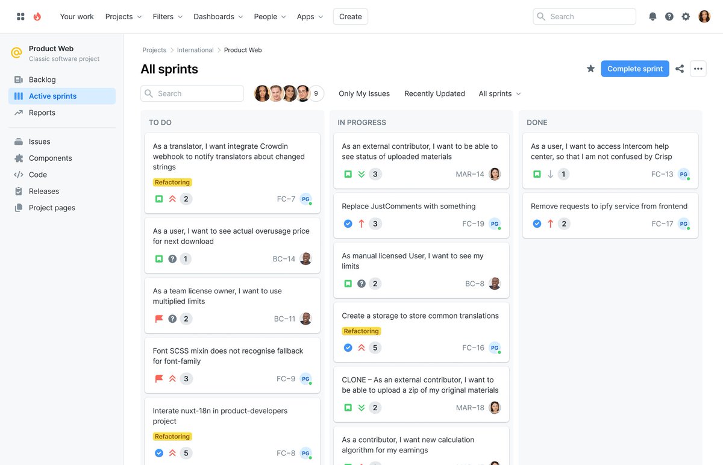Click Refactoring label on FC-8 card

coord(172,437)
